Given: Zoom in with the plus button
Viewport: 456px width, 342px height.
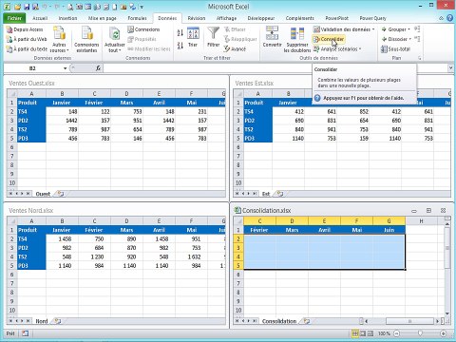Looking at the screenshot, I should point(444,333).
